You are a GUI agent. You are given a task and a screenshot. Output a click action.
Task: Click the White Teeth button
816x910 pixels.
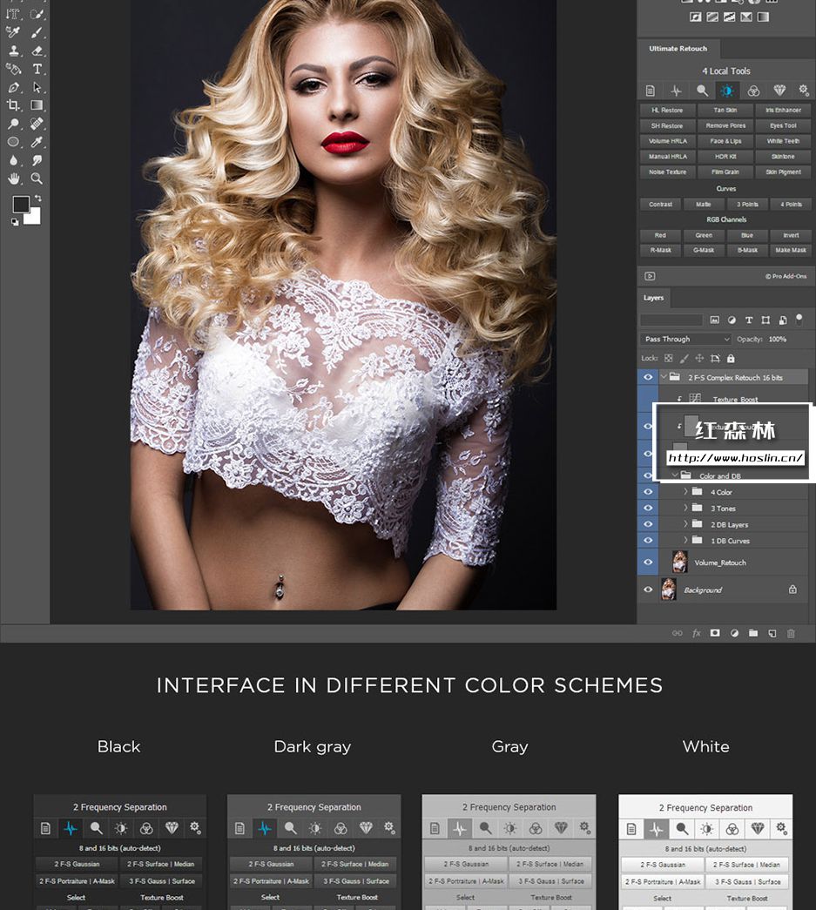783,141
